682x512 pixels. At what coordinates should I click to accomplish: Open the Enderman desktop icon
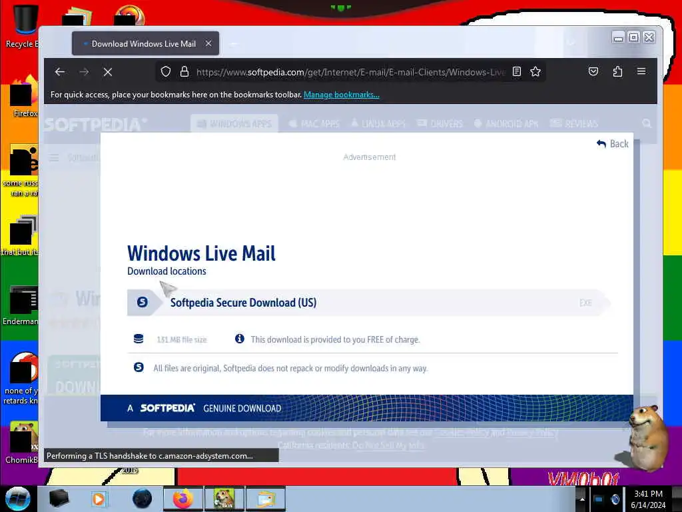(22, 305)
